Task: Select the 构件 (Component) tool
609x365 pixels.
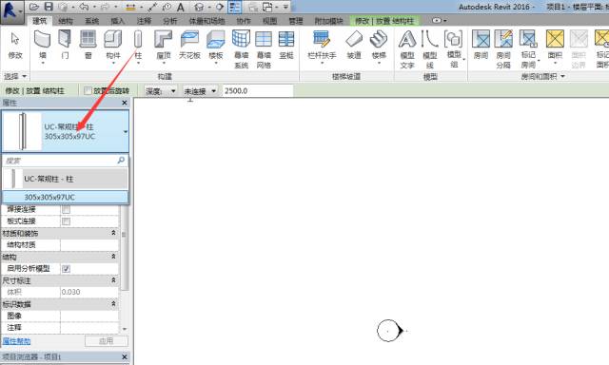Action: [113, 47]
